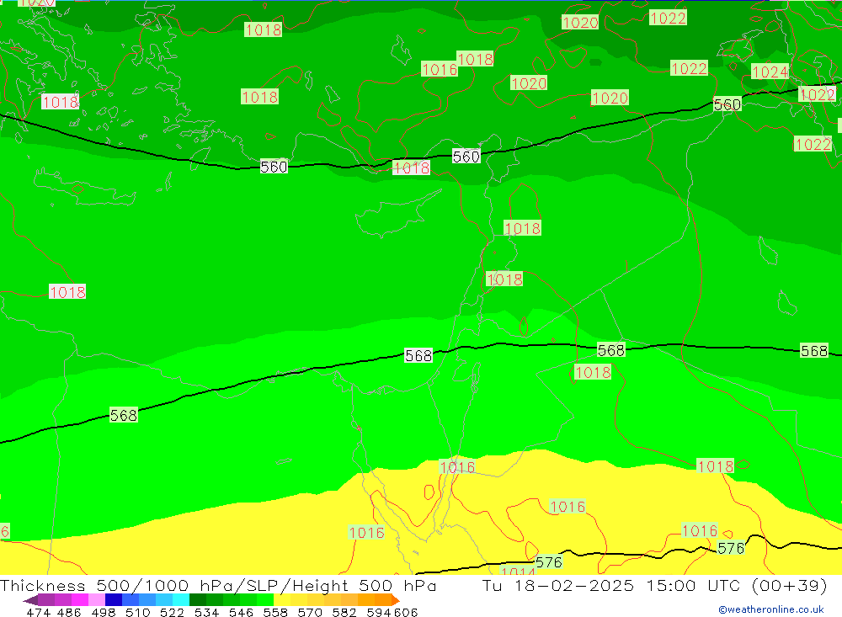Click the bright yellow swatch in the legend
The image size is (842, 617).
point(282,600)
